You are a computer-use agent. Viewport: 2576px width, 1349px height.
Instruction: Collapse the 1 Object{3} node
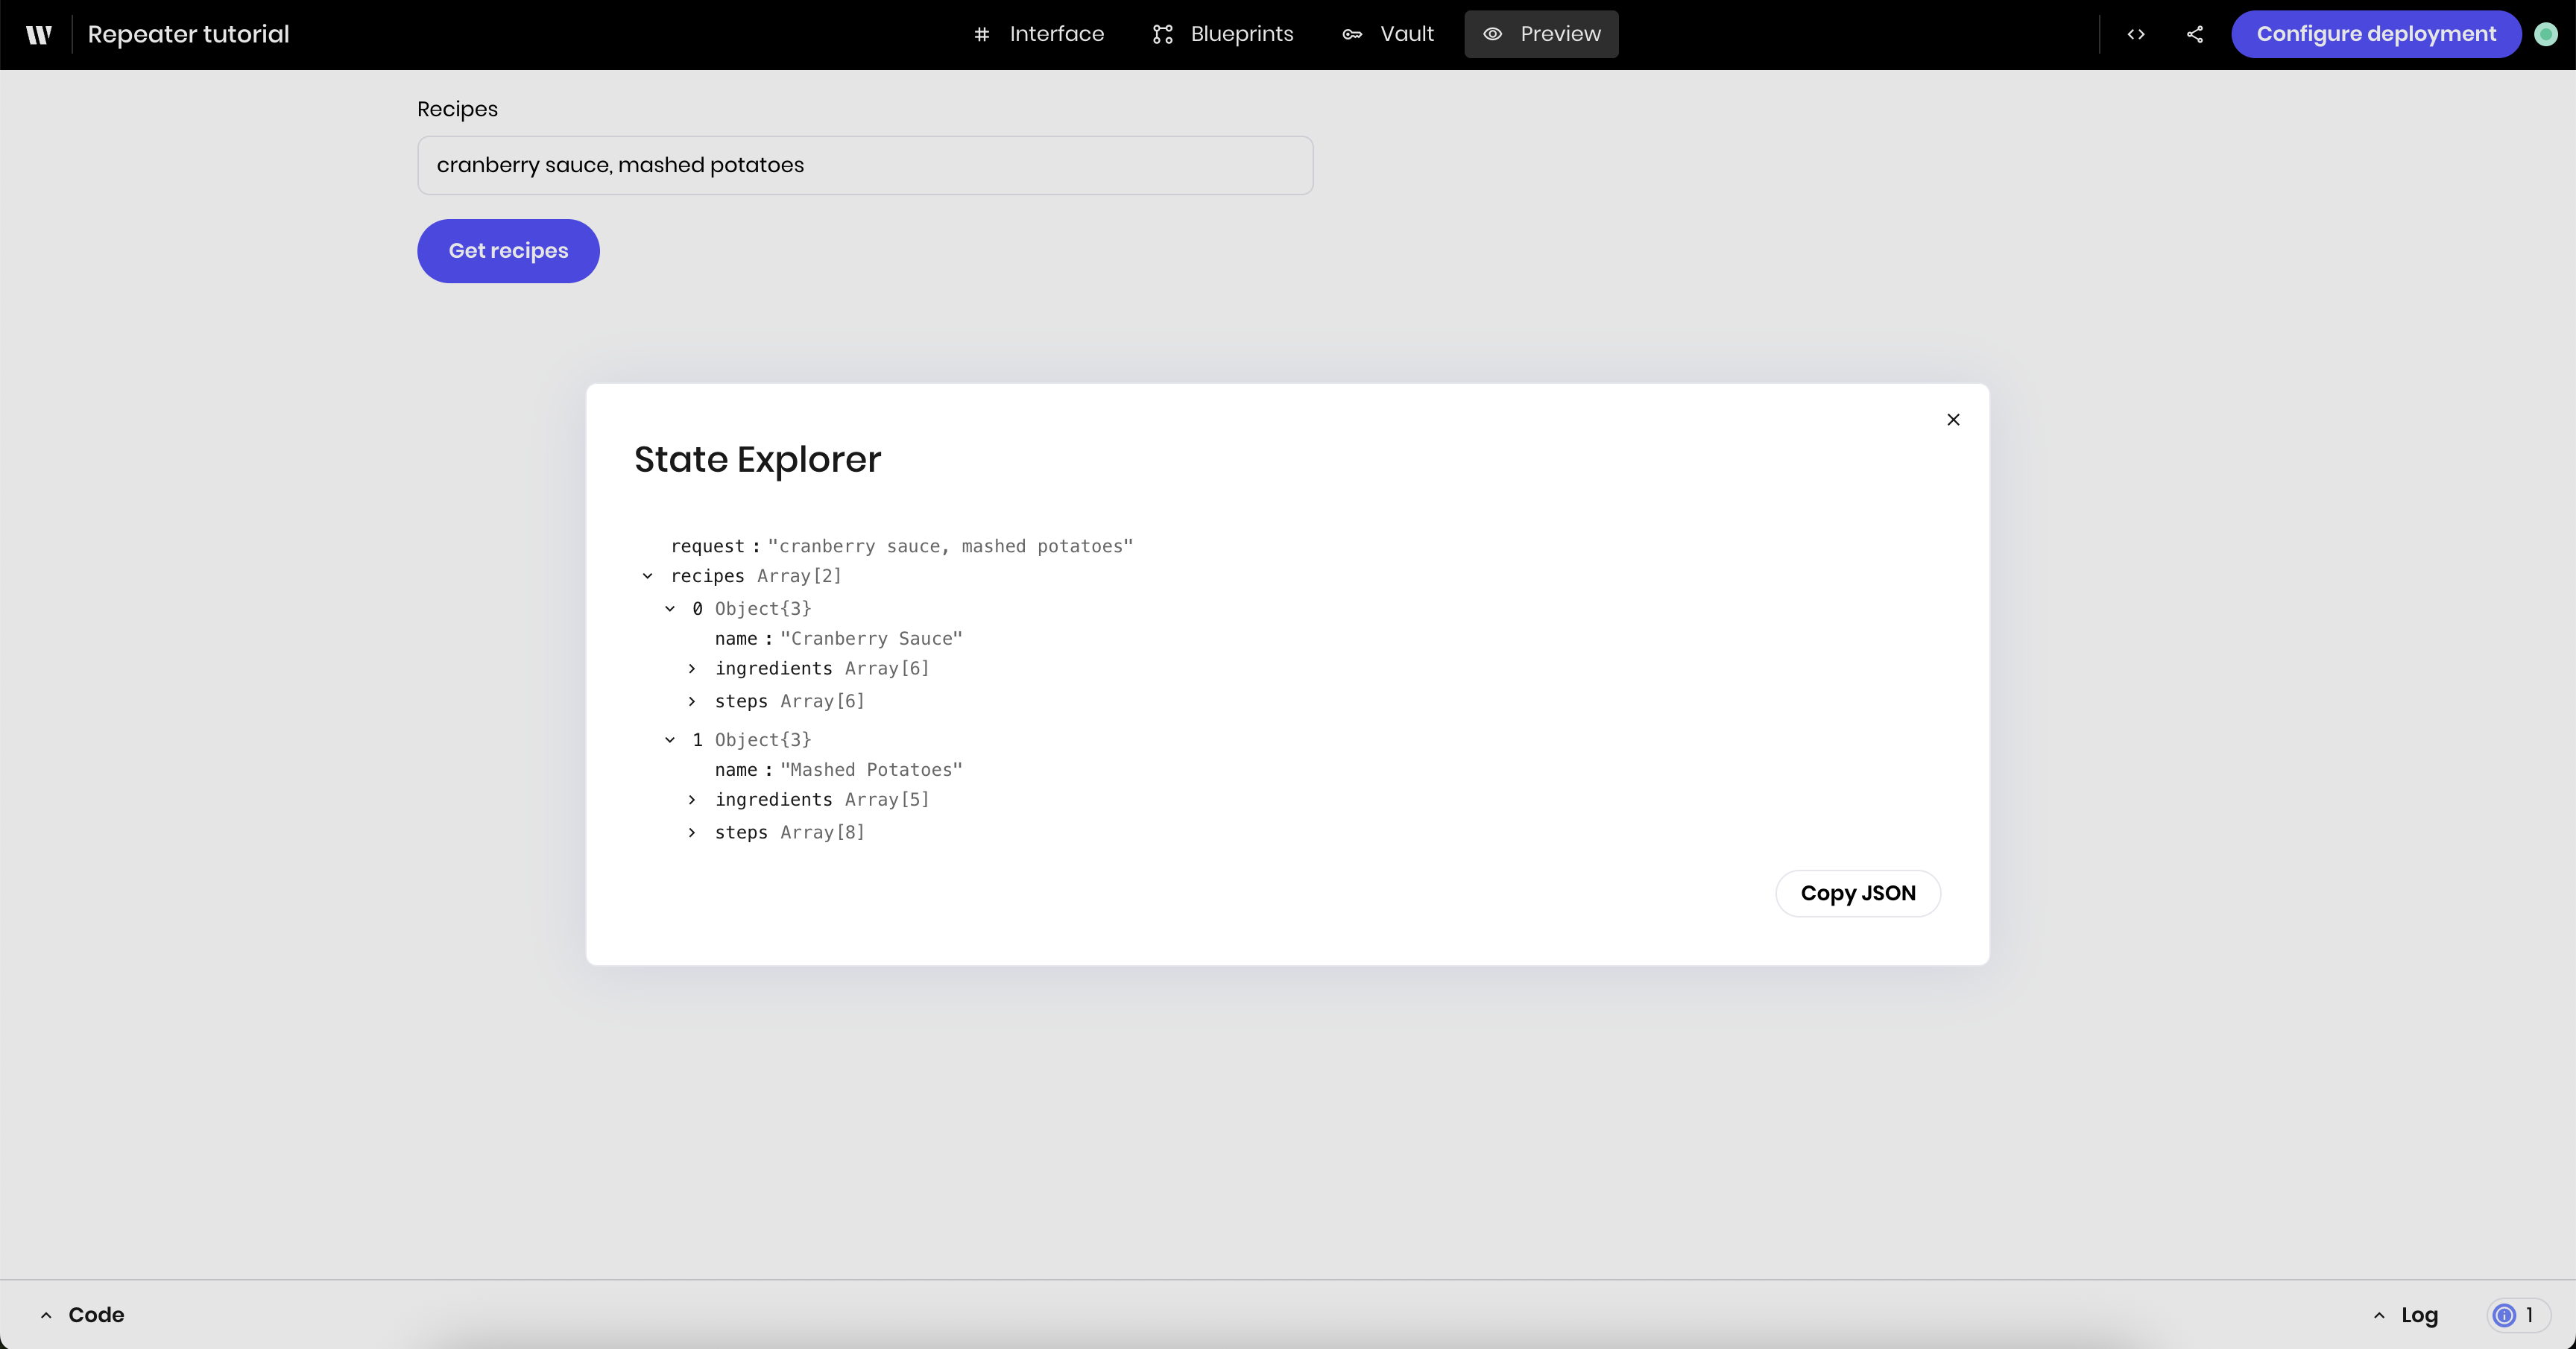click(670, 740)
